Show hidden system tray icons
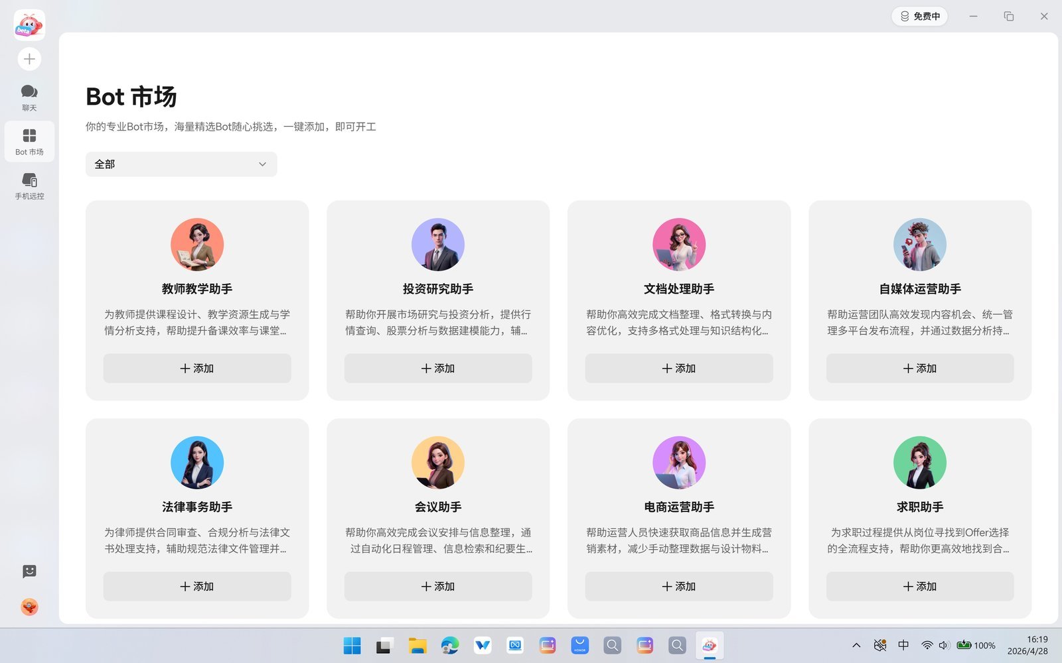Viewport: 1062px width, 663px height. tap(856, 645)
